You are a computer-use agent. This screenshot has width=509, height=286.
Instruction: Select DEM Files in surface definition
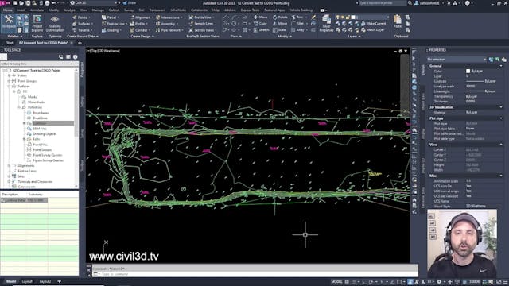pos(40,129)
